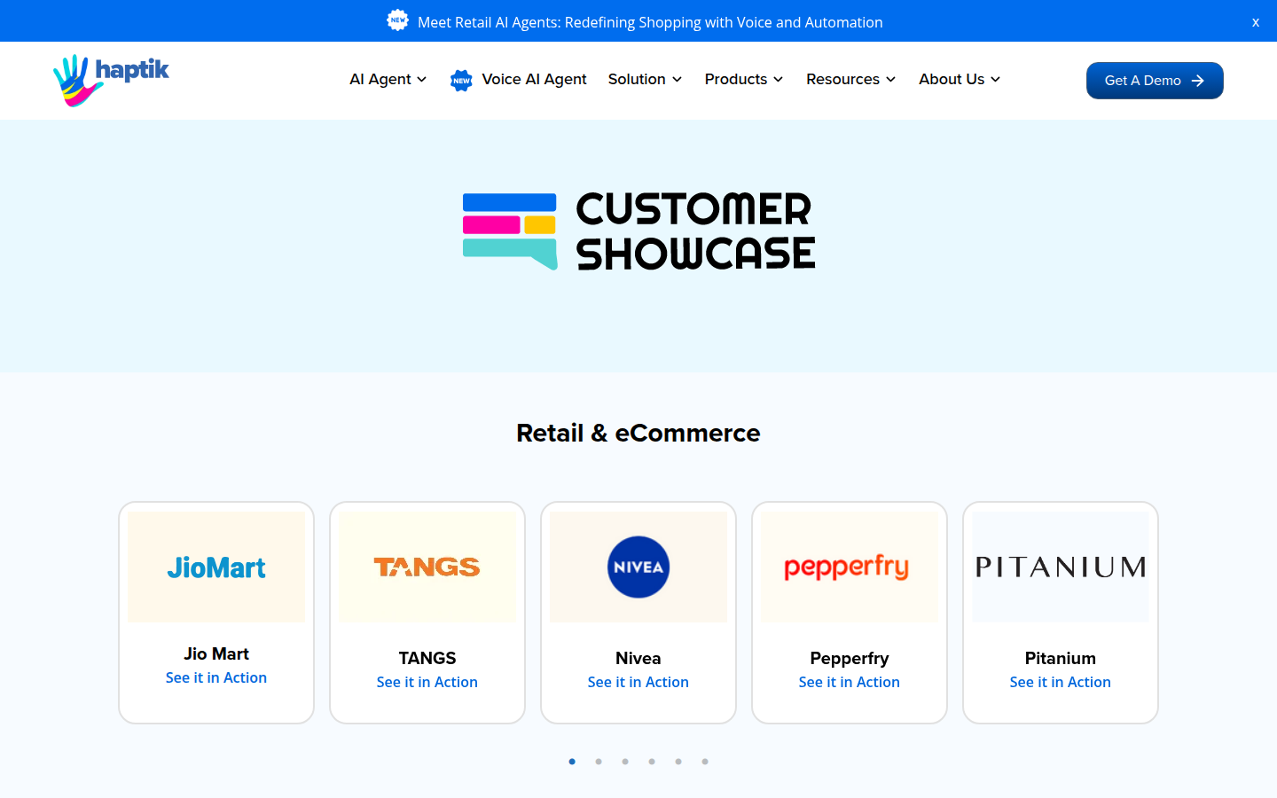Select the fourth carousel pagination dot
1277x798 pixels.
click(652, 762)
